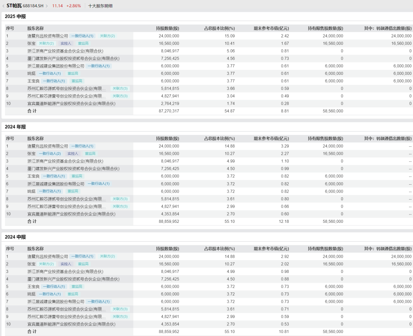Click 一致行动人(2) tag next to 张宝 in 2024 年报
Viewport: 413px width, 336px height.
pos(50,154)
